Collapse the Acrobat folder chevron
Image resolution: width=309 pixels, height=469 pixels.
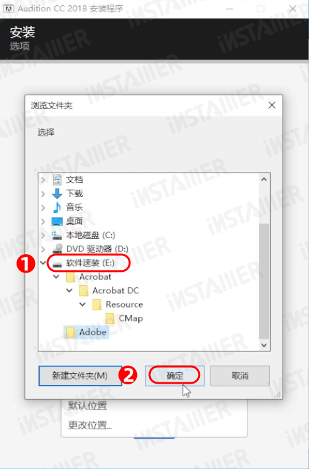coord(56,277)
